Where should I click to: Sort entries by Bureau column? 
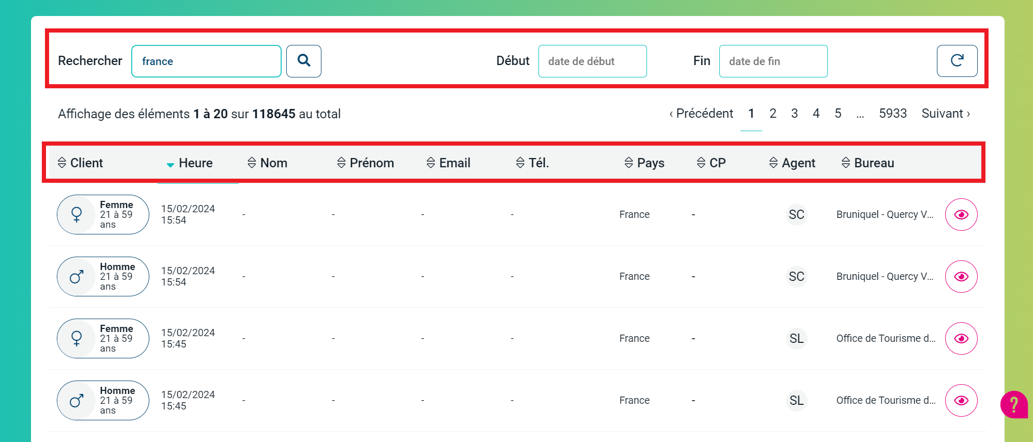coord(868,163)
